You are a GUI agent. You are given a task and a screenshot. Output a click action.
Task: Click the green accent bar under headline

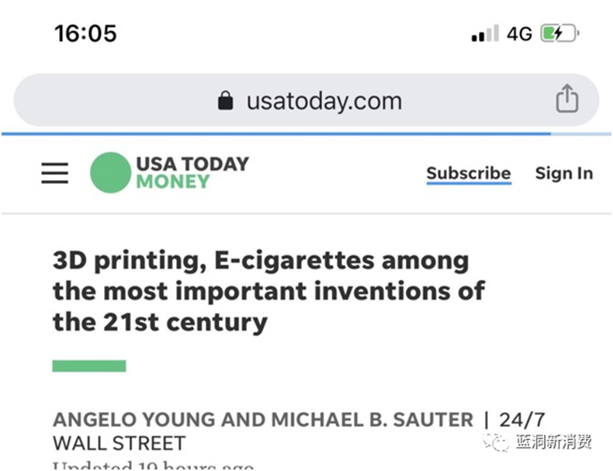(x=88, y=365)
